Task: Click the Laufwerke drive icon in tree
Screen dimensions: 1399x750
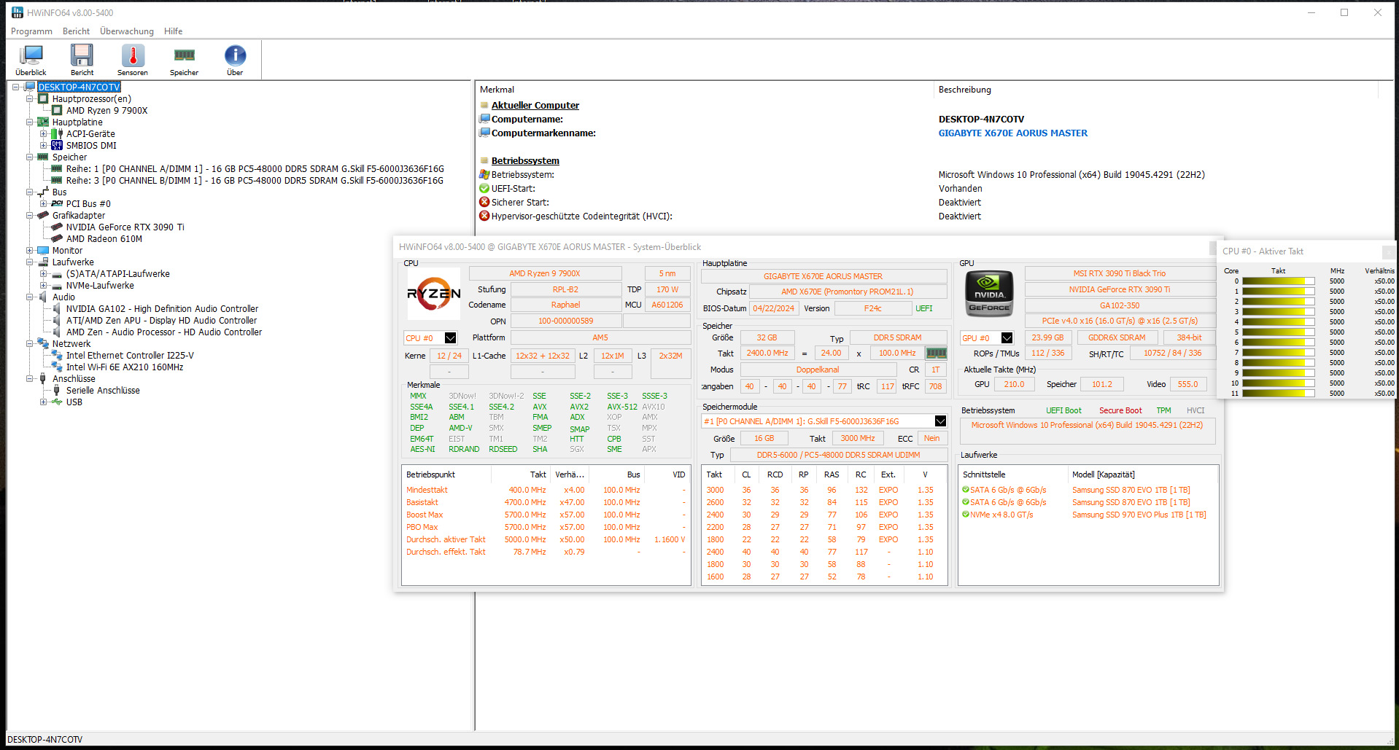Action: tap(43, 262)
